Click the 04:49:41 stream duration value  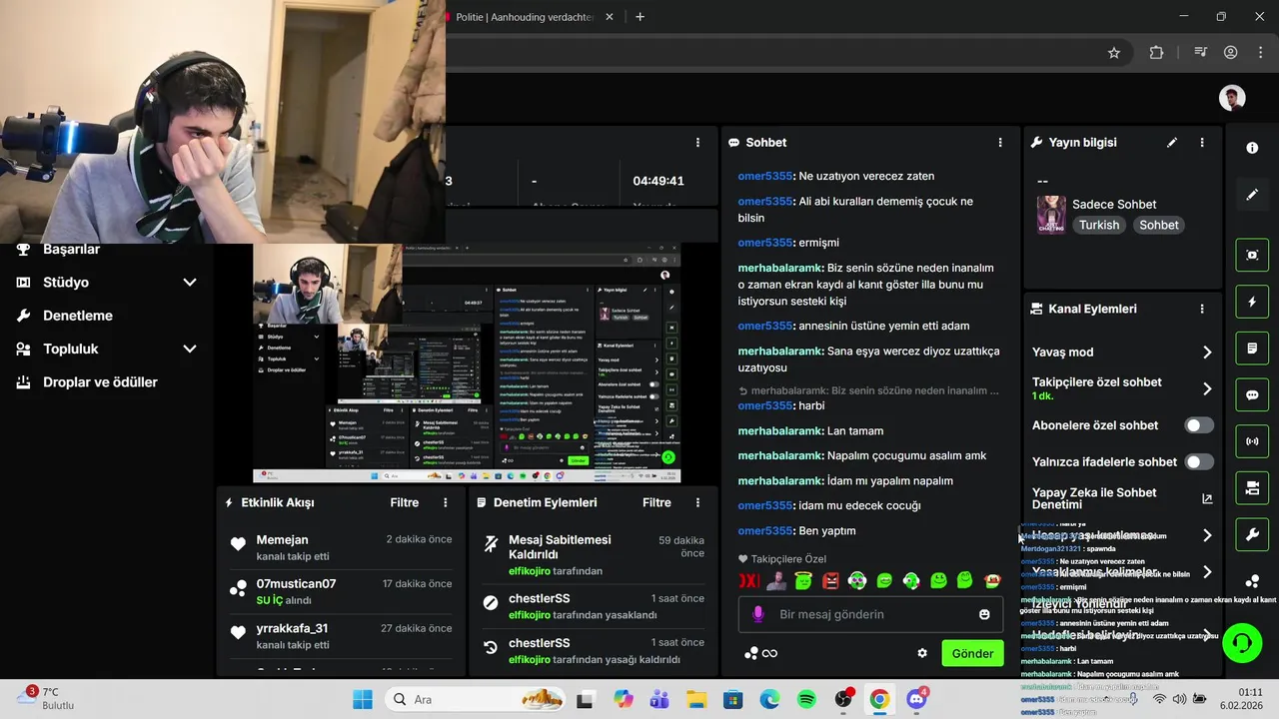(658, 181)
